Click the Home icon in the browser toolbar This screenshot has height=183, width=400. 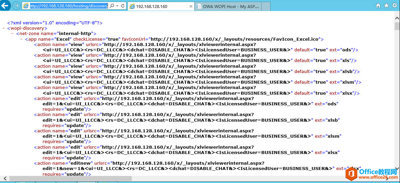tap(378, 5)
